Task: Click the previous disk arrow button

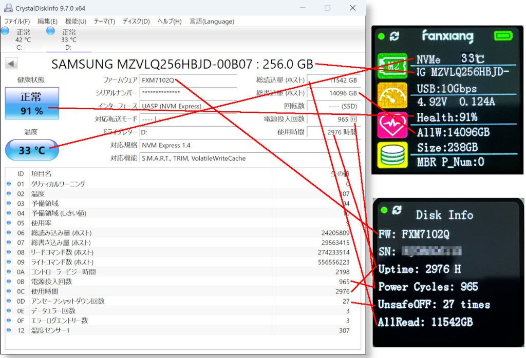Action: pos(11,64)
